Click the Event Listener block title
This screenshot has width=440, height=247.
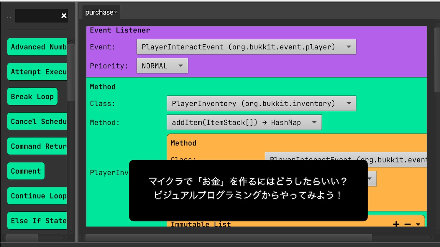(x=120, y=30)
